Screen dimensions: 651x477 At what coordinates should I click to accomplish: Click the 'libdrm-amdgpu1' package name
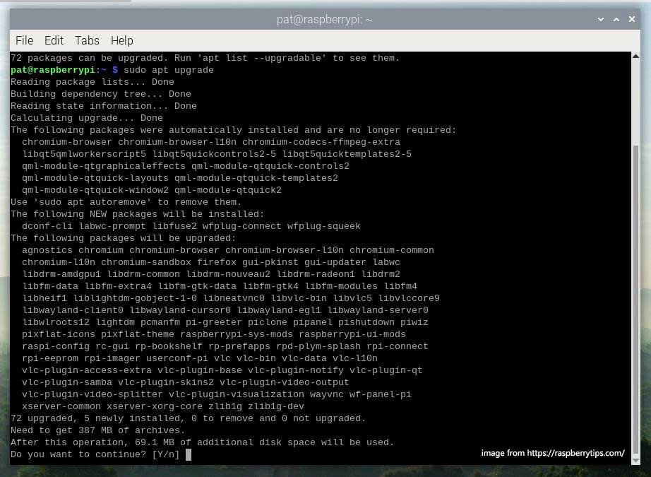[x=61, y=275]
